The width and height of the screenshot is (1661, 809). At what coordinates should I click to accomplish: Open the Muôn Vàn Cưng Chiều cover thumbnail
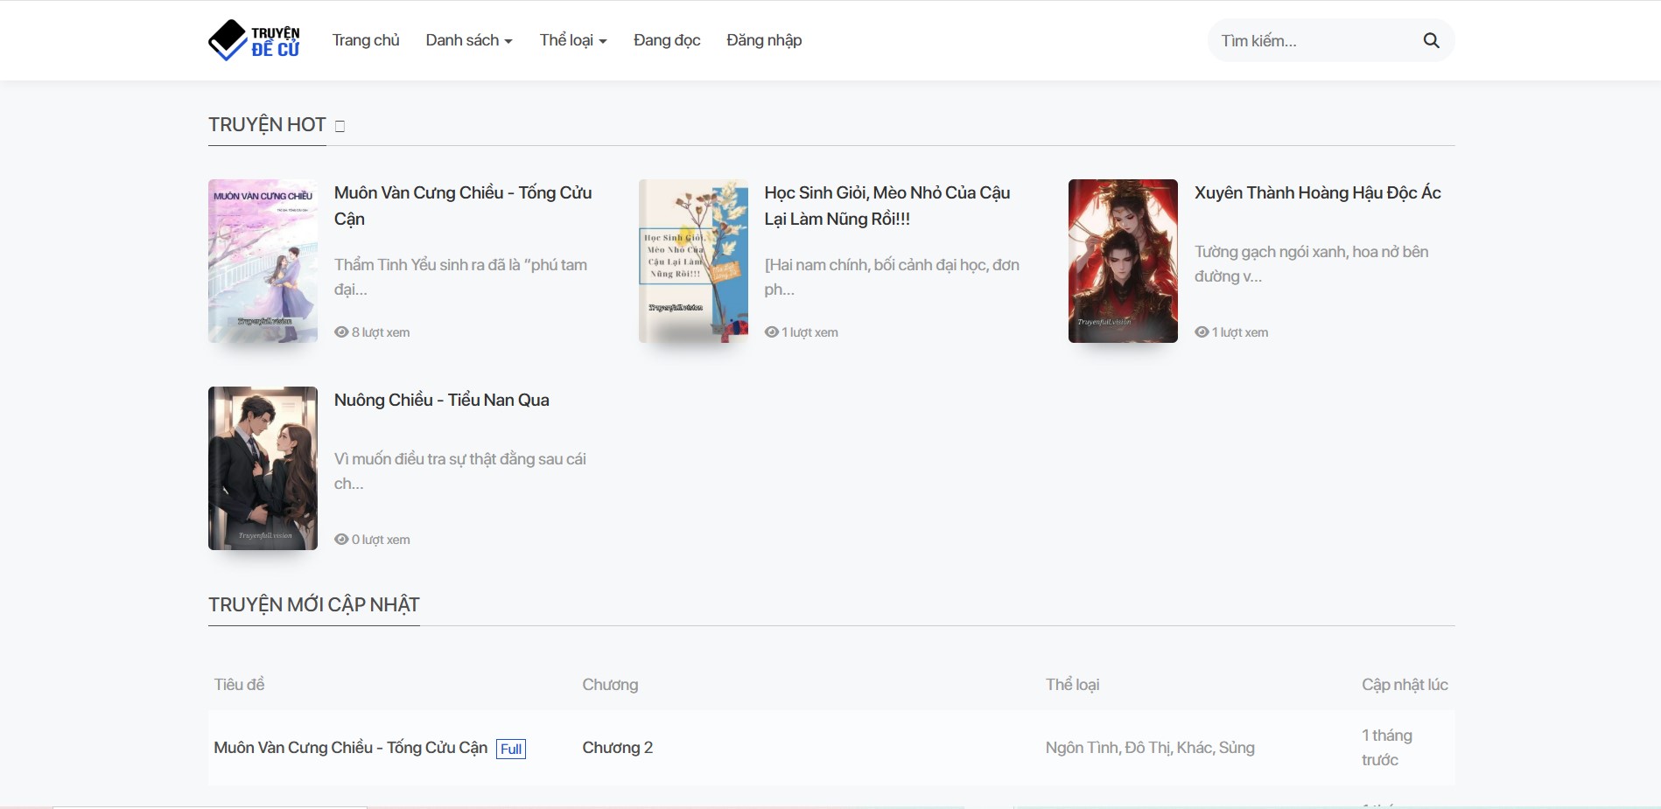click(x=263, y=261)
